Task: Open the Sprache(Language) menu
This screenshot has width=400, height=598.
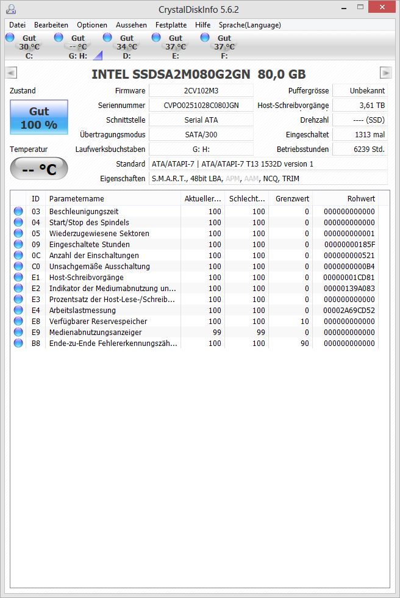Action: click(249, 25)
